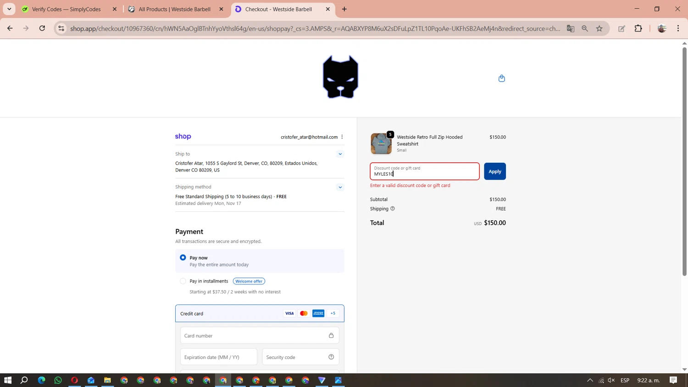Click the browser address bar URL
Screen dimensions: 688x387
point(315,28)
